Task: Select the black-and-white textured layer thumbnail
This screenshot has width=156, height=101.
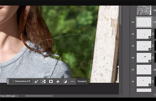Action: tap(144, 10)
